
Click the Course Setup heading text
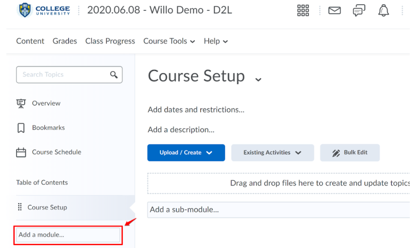(196, 76)
